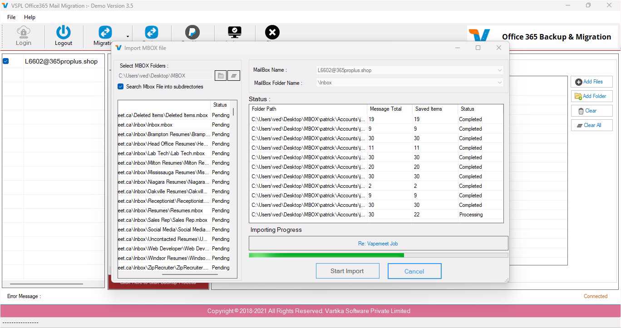Click the list icon next to MBOX path

coord(234,76)
